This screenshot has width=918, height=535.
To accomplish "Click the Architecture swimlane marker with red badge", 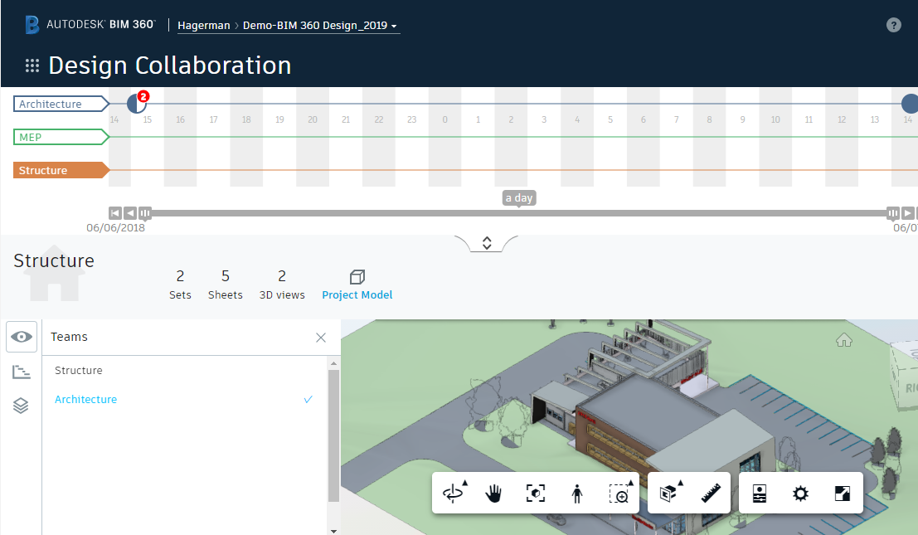I will [x=135, y=103].
